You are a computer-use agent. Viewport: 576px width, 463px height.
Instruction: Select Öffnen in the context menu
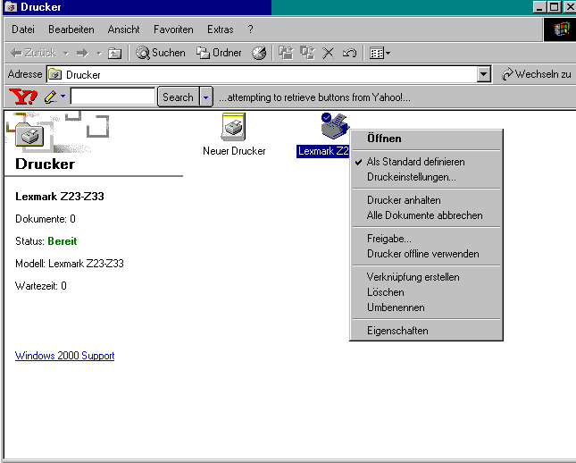426,139
